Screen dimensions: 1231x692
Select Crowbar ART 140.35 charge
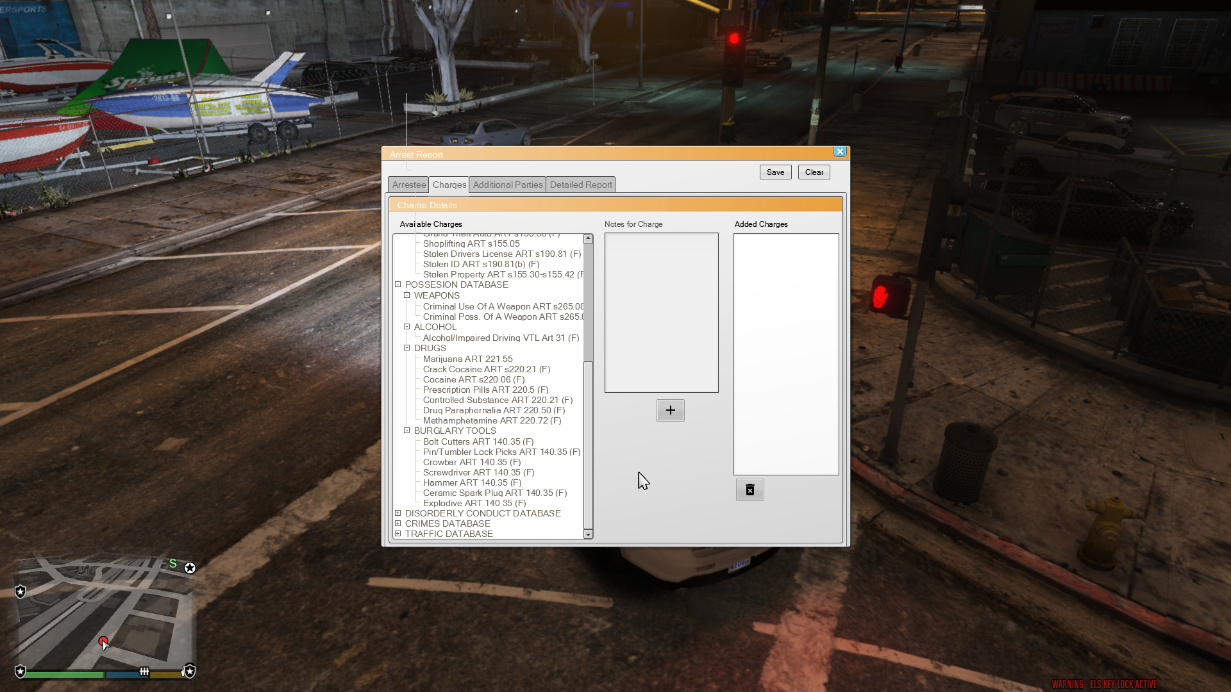pyautogui.click(x=471, y=462)
